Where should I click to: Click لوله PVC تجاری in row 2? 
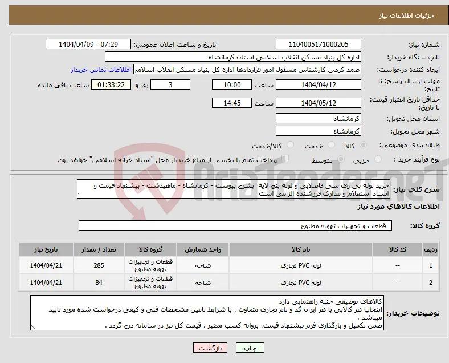[301, 283]
